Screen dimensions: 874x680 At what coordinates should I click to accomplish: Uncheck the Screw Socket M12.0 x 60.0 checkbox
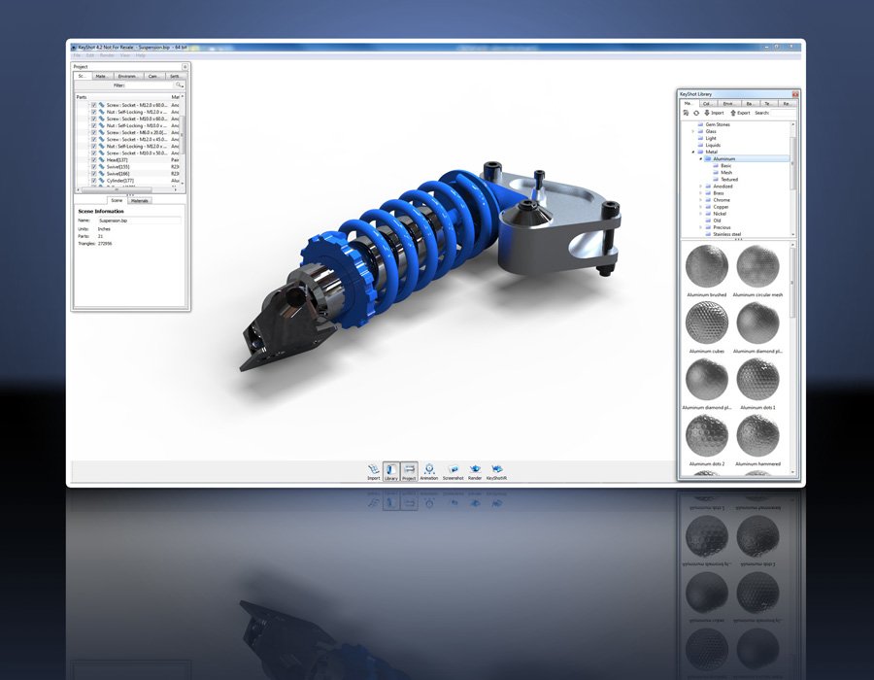click(x=94, y=105)
